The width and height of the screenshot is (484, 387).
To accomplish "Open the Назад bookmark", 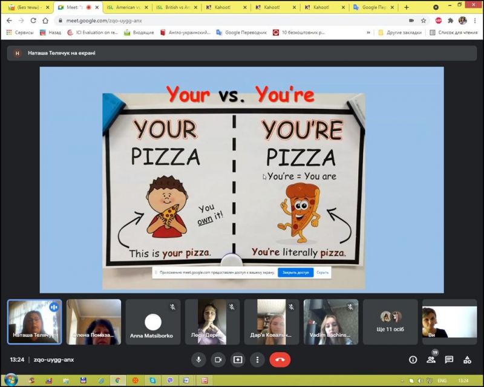I will pos(51,33).
